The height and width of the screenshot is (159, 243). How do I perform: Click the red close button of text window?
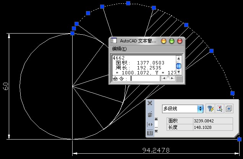point(180,41)
